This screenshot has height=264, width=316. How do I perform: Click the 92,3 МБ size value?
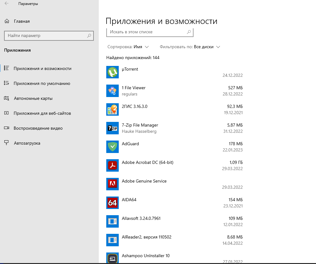235,107
